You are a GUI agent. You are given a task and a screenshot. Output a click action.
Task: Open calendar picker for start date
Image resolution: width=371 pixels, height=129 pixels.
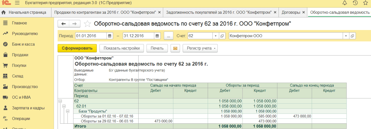click(x=110, y=36)
